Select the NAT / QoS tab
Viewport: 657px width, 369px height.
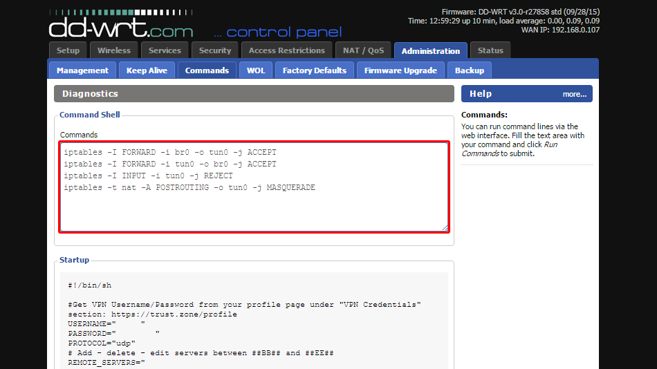[363, 50]
